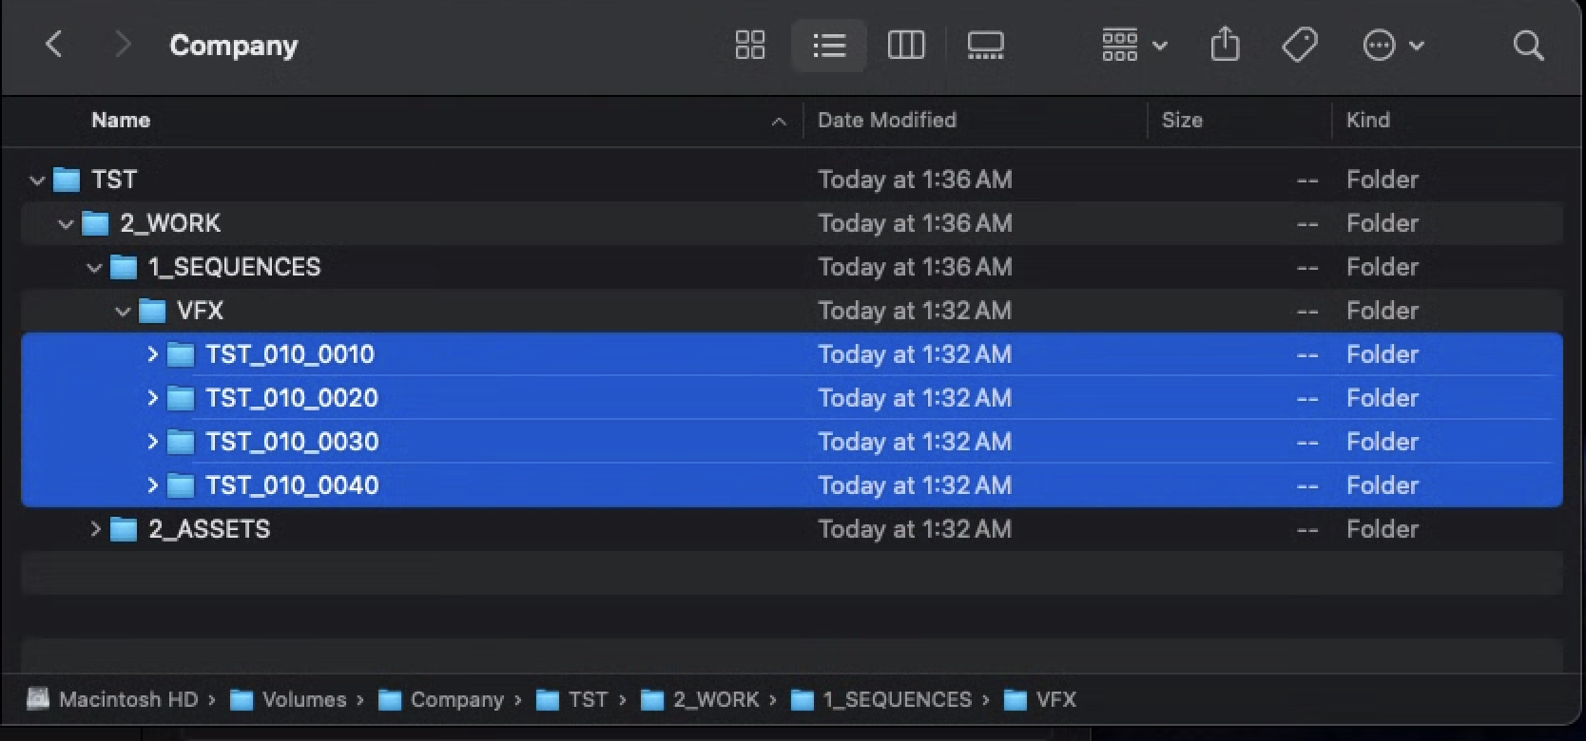Switch to column view
Viewport: 1586px width, 741px height.
coord(905,45)
